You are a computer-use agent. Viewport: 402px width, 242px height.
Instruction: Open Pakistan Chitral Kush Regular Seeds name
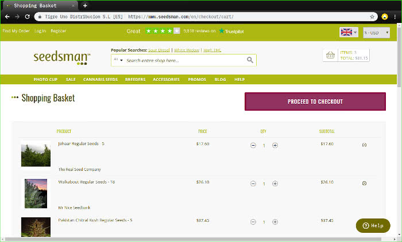pos(95,220)
